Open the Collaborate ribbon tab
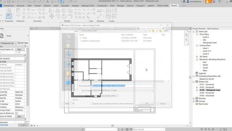 (x=102, y=6)
